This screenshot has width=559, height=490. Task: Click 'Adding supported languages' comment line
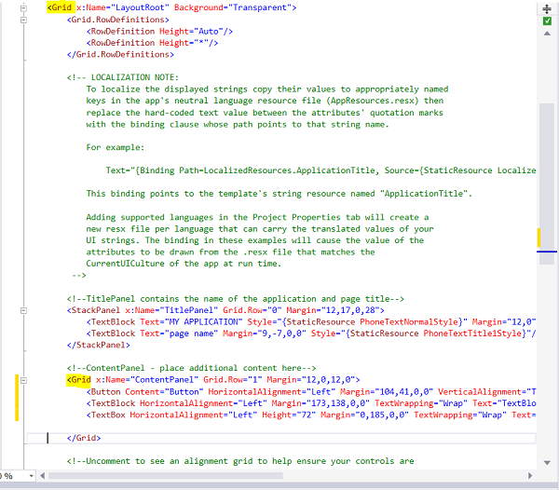click(x=257, y=217)
